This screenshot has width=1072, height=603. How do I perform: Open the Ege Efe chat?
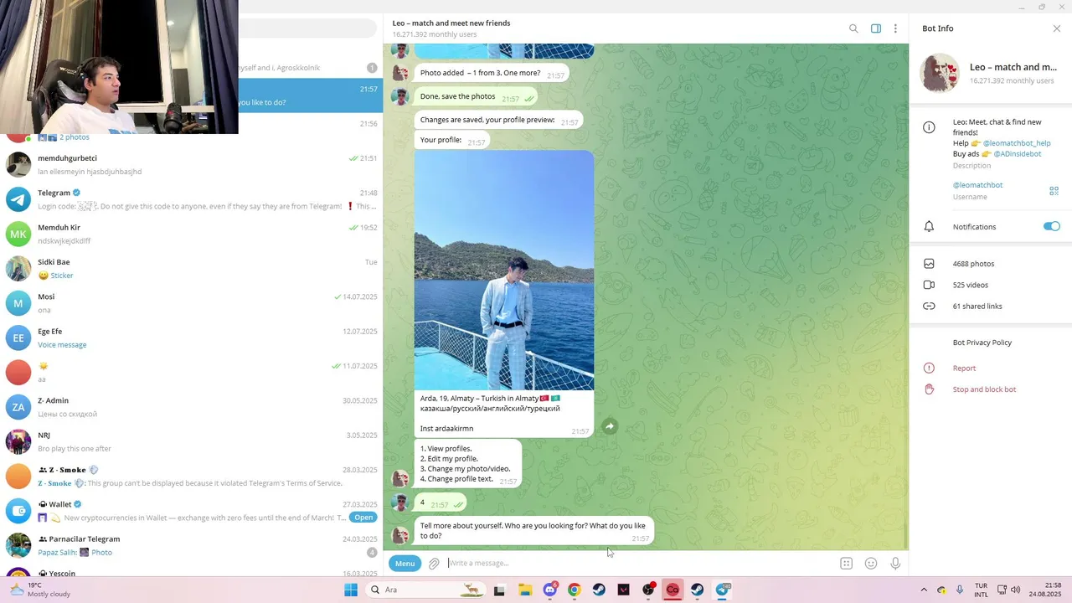pyautogui.click(x=191, y=338)
